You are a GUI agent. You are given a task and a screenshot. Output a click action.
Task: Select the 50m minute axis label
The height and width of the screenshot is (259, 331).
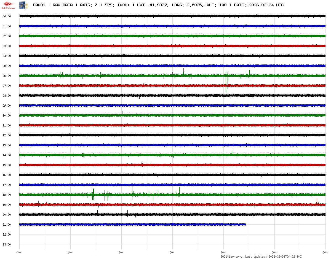coord(274,252)
